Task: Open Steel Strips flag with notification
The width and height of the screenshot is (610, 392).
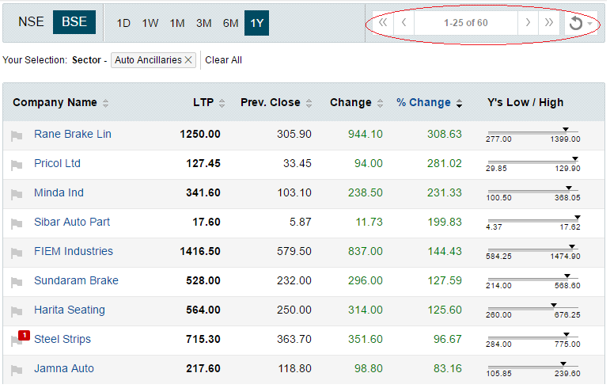Action: [17, 341]
